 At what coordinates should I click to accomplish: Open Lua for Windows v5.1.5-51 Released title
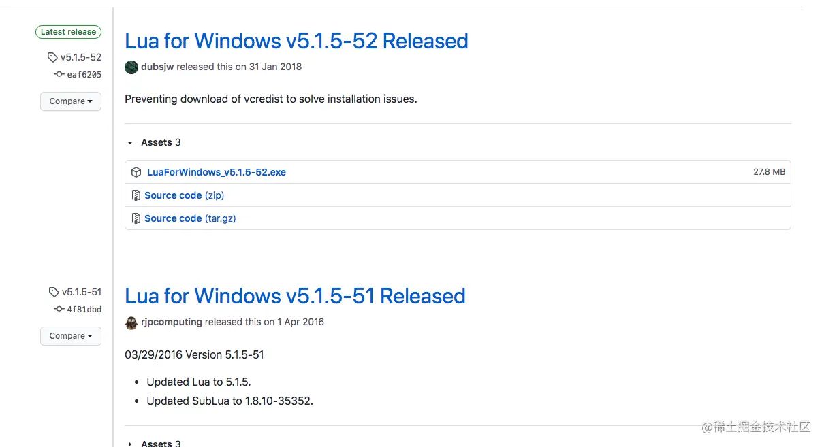(x=295, y=296)
